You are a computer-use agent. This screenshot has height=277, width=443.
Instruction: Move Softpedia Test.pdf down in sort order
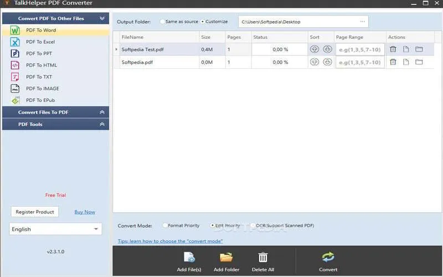tap(327, 49)
